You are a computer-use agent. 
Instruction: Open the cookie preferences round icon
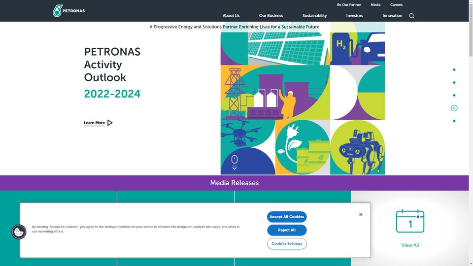pos(19,232)
